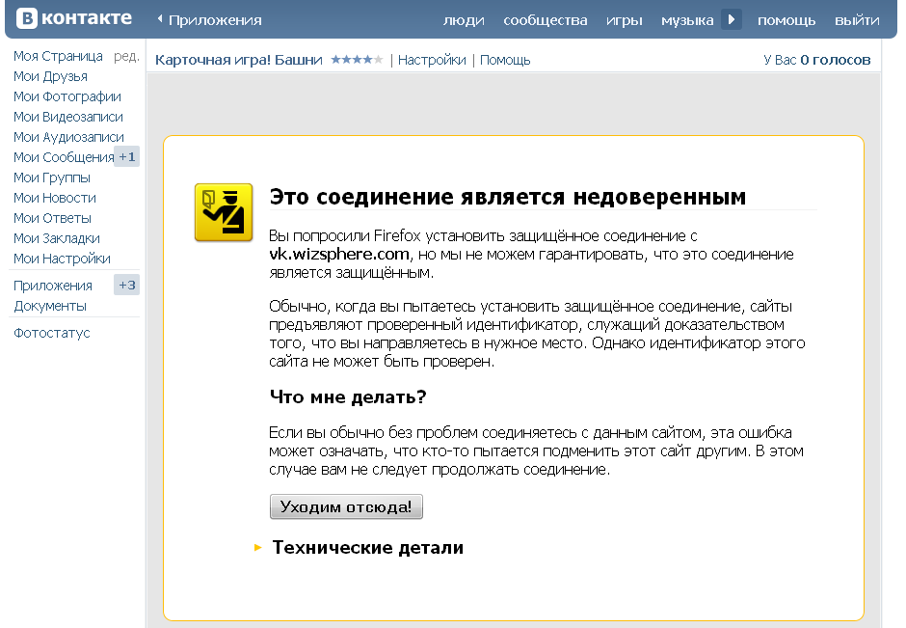The image size is (906, 628).
Task: Open Мои Видеозаписи
Action: tap(68, 117)
